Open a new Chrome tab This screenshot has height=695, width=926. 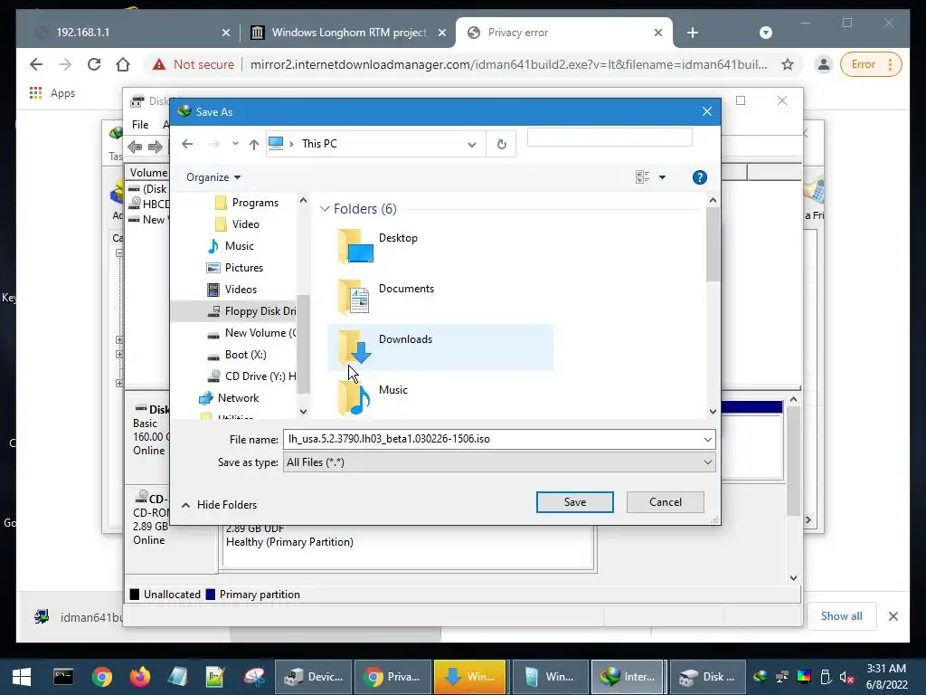click(693, 33)
